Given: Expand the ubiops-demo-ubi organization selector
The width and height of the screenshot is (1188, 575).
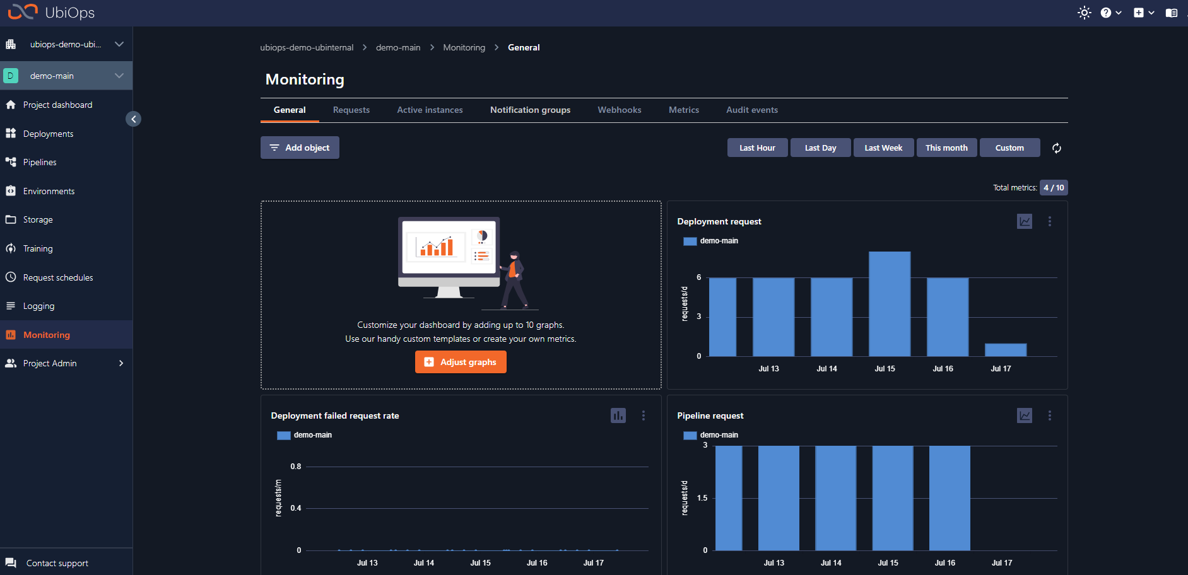Looking at the screenshot, I should click(x=119, y=44).
